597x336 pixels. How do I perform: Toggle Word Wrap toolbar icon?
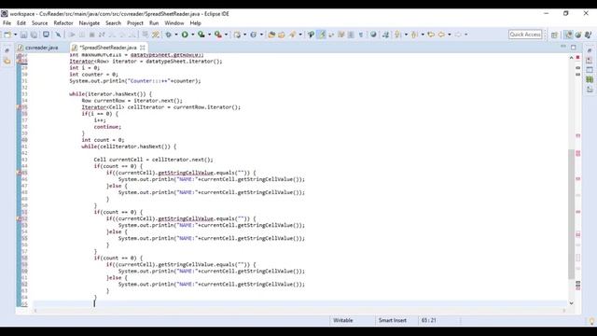(331, 35)
